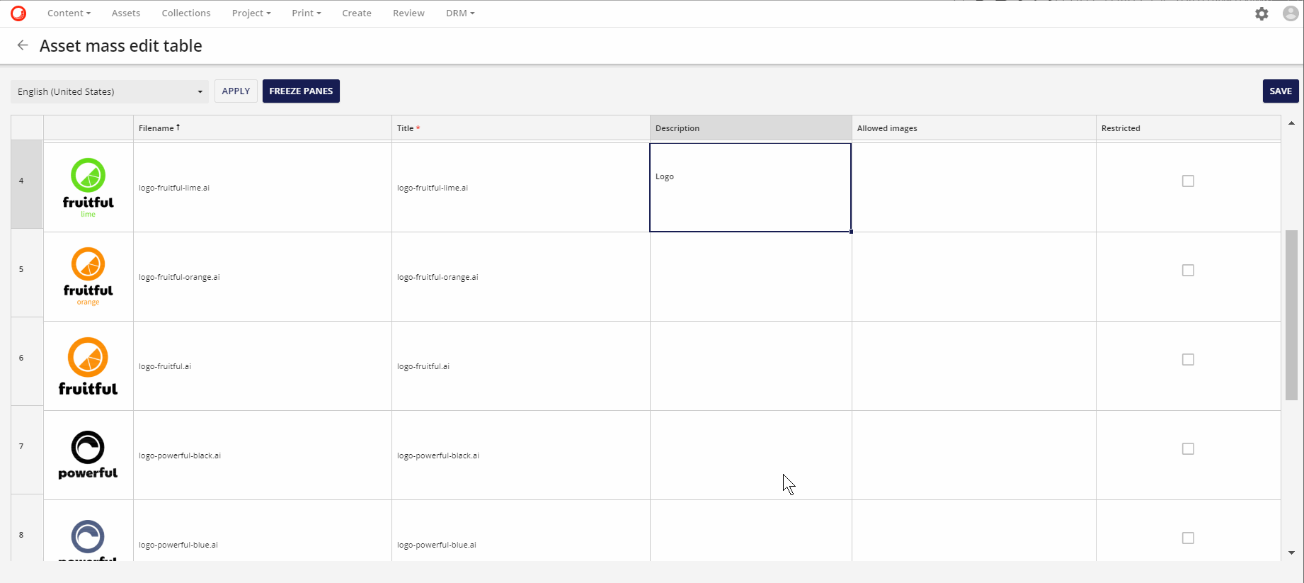Select row number 4 header

pyautogui.click(x=27, y=184)
